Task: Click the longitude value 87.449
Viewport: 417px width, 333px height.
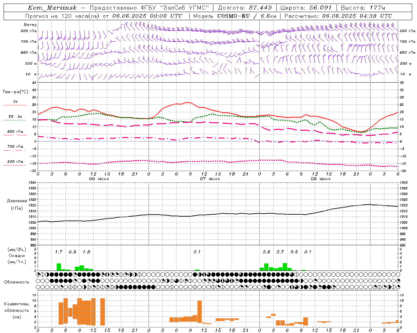Action: [261, 8]
